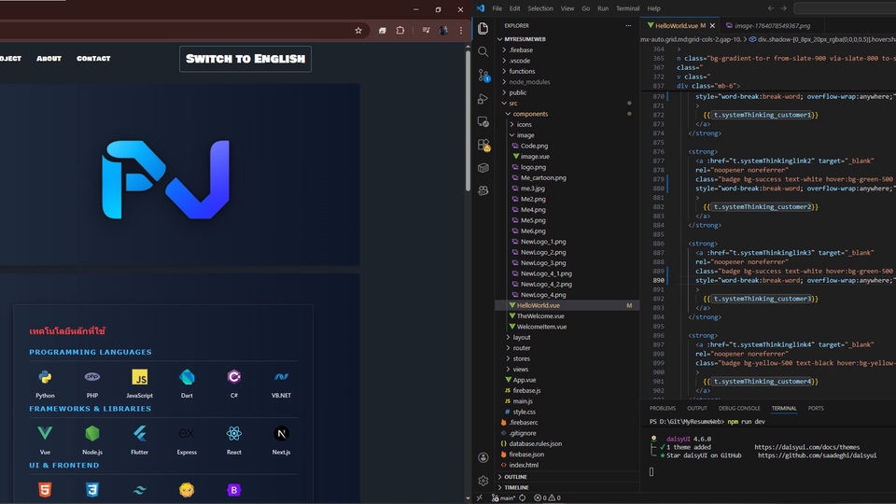This screenshot has width=896, height=504.
Task: Open the Accounts icon in VS Code
Action: [483, 457]
